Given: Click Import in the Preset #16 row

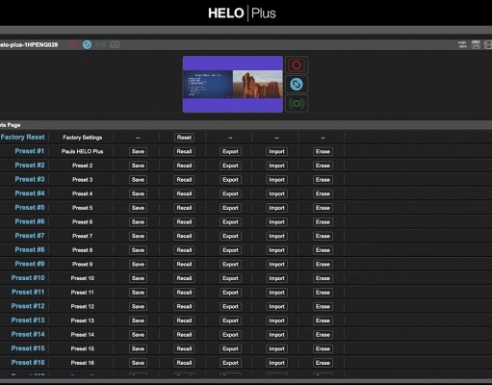Looking at the screenshot, I should (x=276, y=364).
